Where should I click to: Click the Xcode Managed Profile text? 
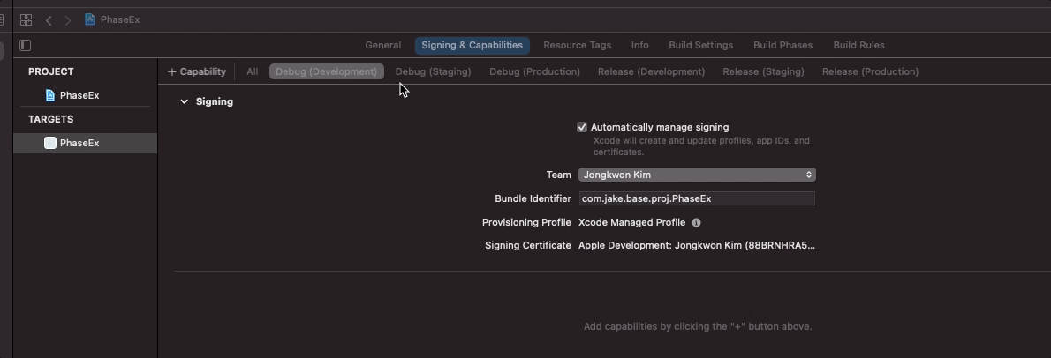tap(631, 222)
